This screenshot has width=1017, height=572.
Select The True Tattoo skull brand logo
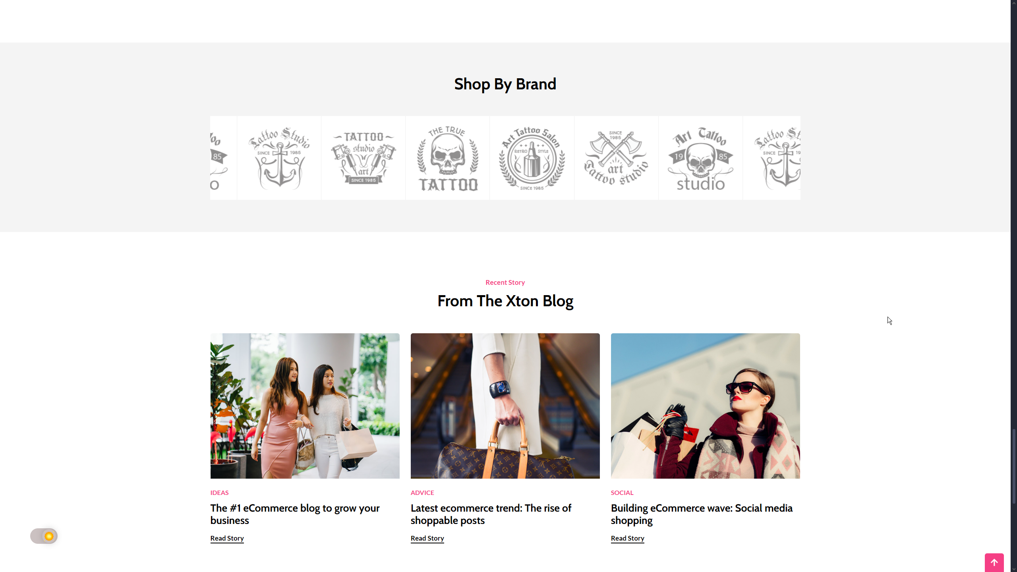pos(447,158)
